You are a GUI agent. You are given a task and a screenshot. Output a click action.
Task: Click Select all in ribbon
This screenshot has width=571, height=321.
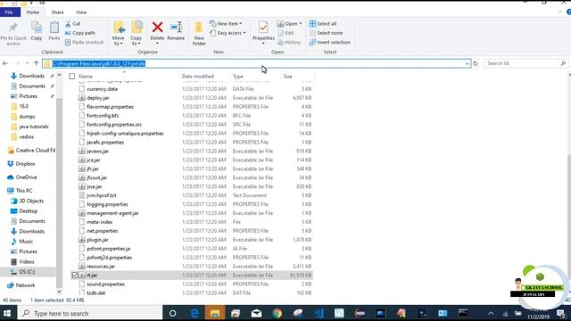323,24
